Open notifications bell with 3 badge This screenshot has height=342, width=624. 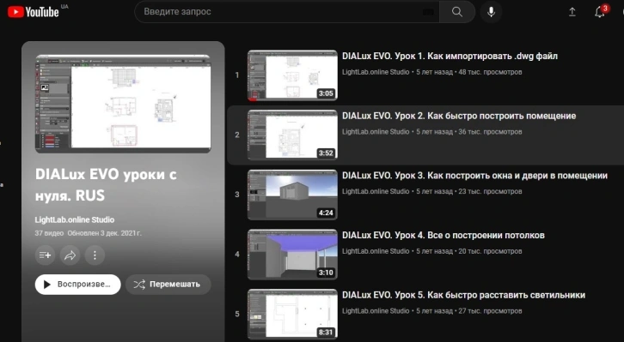coord(600,12)
